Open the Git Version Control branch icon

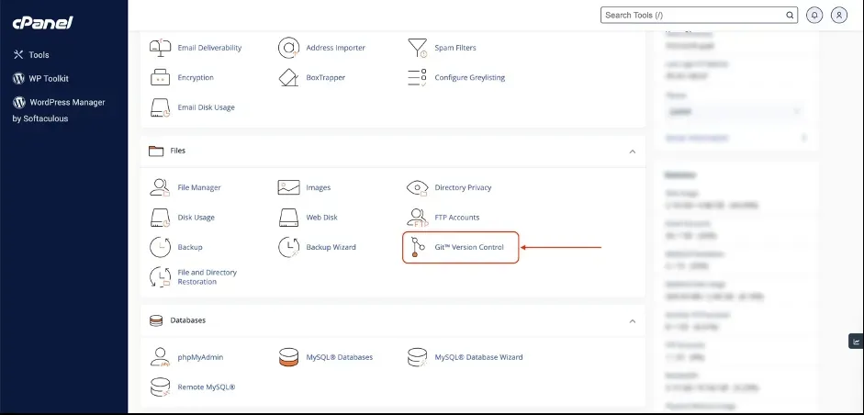tap(417, 248)
